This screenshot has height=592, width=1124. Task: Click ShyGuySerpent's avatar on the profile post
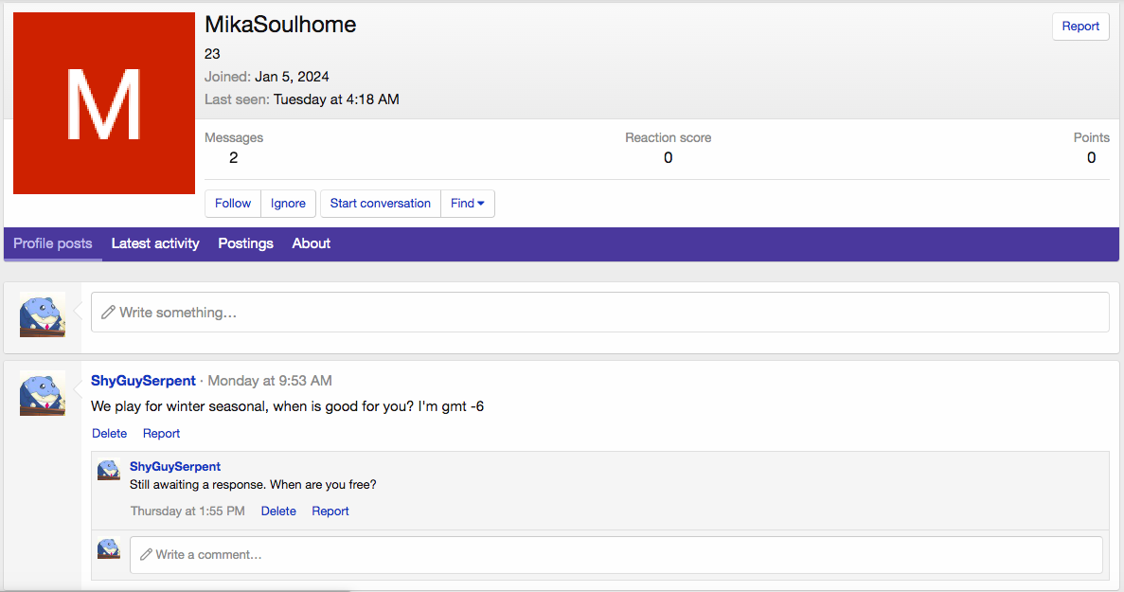[x=43, y=393]
